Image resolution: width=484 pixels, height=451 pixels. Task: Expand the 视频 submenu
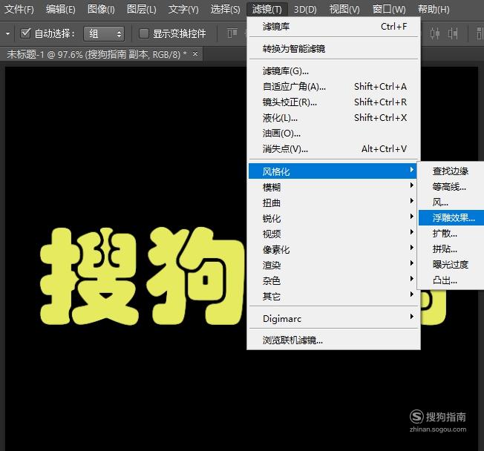(x=333, y=234)
